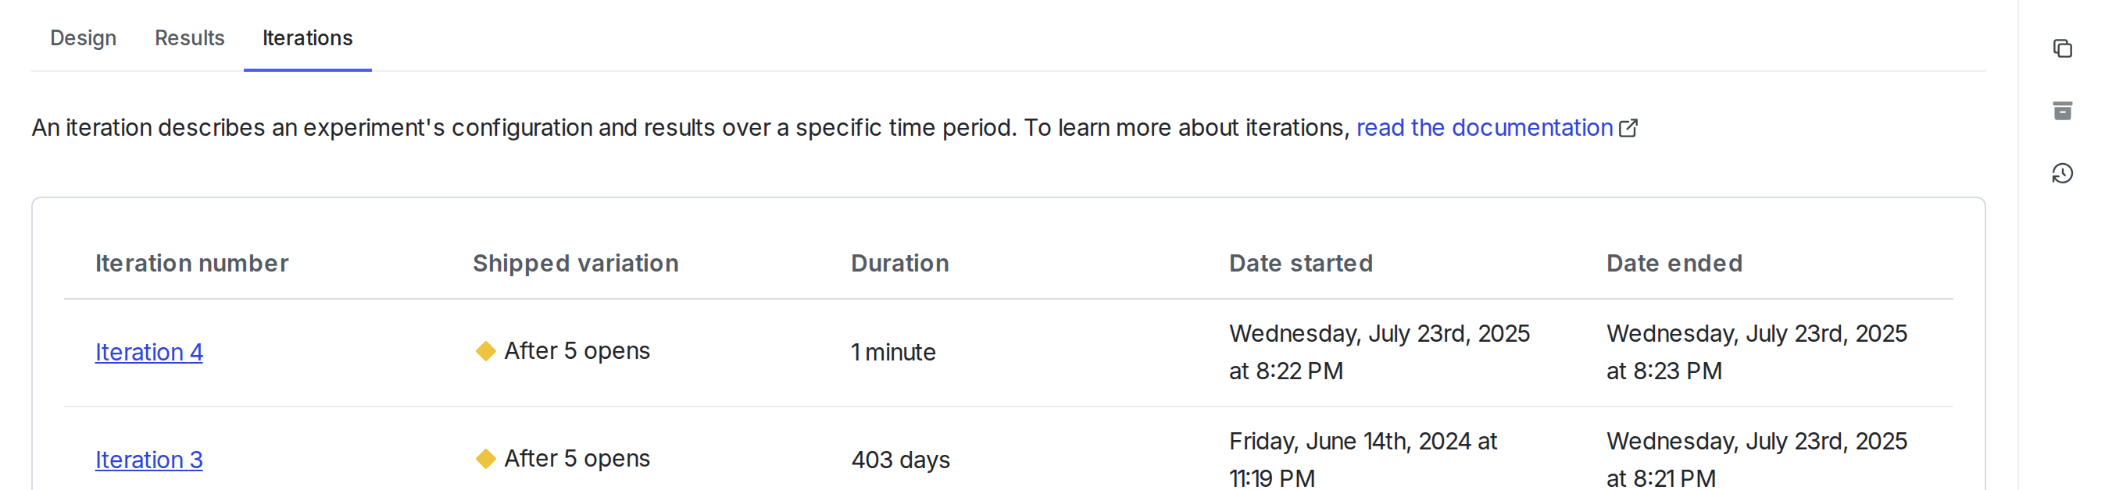Switch to the Results tab
Image resolution: width=2105 pixels, height=490 pixels.
(190, 37)
